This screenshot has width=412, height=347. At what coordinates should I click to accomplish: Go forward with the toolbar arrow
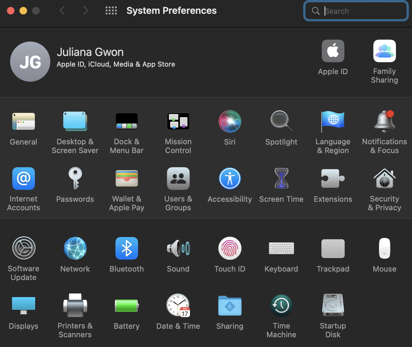pos(86,11)
